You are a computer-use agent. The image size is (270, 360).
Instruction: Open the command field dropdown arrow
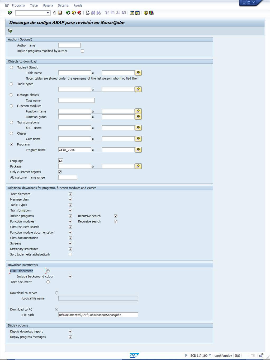pos(48,13)
